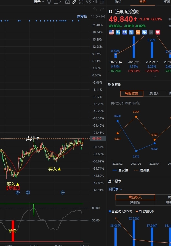Select the 净利润 net profit tab

click(x=135, y=203)
